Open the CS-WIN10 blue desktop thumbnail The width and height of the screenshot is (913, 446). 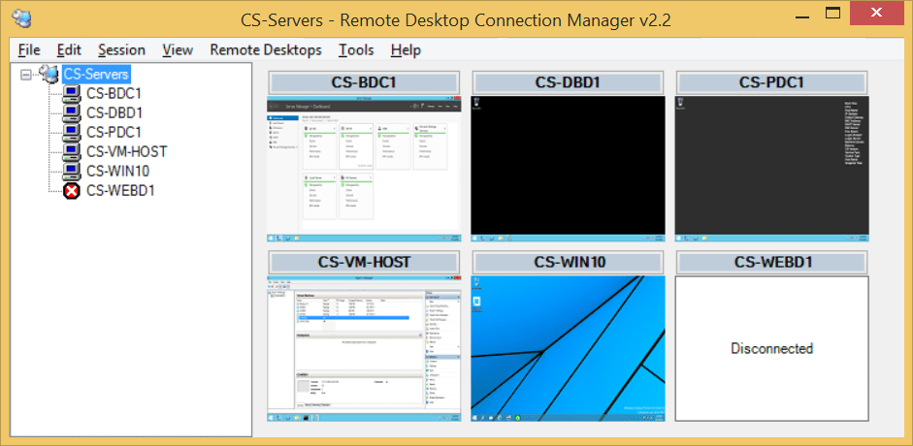tap(568, 348)
